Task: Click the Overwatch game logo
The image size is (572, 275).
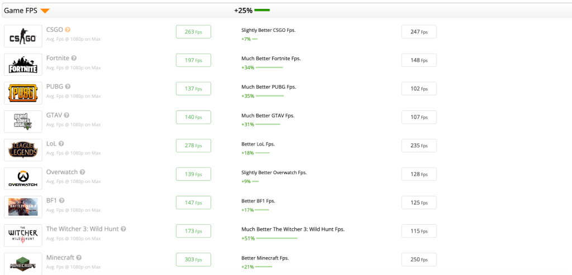Action: click(x=23, y=178)
